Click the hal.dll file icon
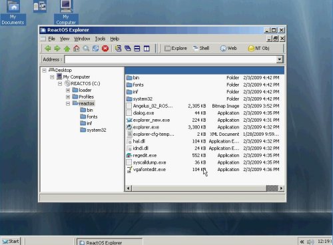This screenshot has width=333, height=245. point(129,141)
